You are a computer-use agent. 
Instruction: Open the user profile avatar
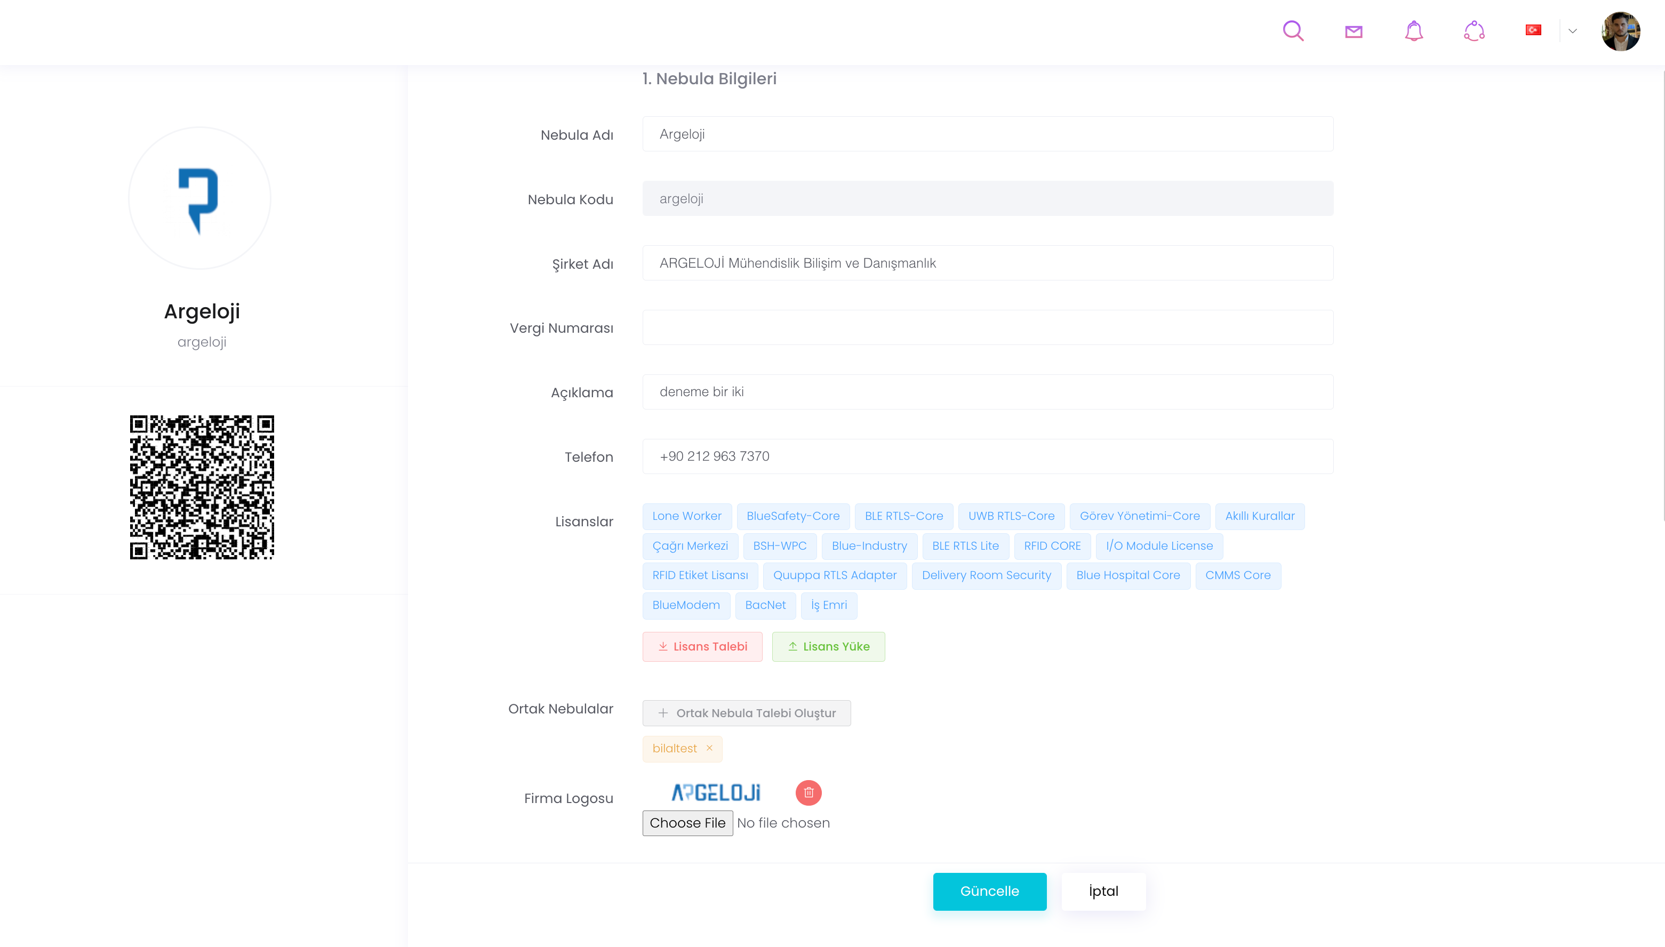tap(1620, 30)
